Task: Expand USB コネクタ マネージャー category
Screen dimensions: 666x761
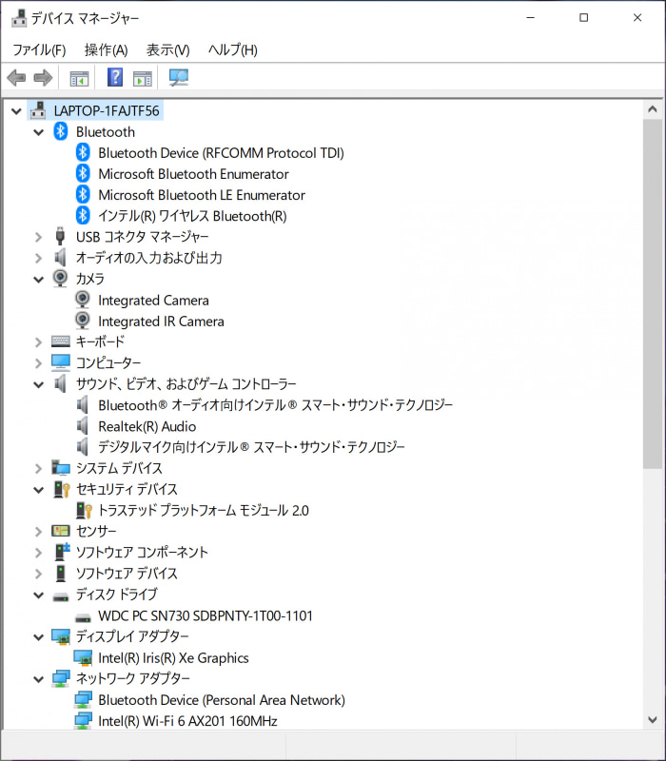Action: [x=38, y=237]
